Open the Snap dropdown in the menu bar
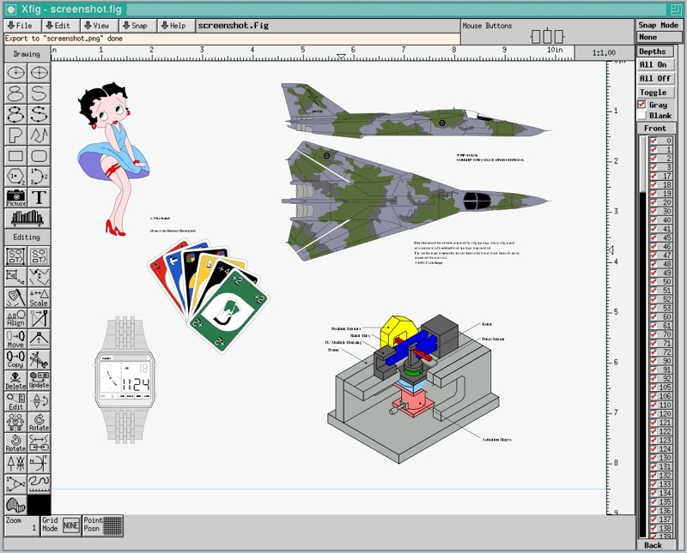 (136, 26)
